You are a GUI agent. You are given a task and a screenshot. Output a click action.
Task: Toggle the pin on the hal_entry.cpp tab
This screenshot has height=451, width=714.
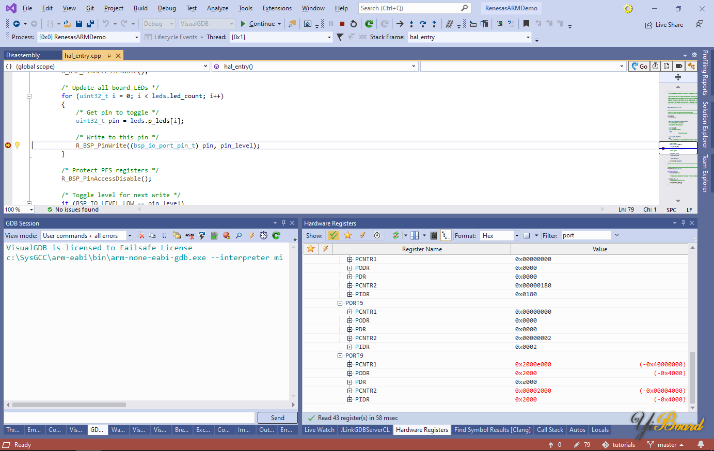pyautogui.click(x=108, y=56)
